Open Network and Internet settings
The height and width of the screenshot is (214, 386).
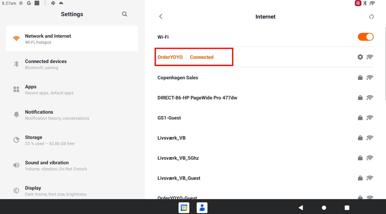pyautogui.click(x=72, y=39)
